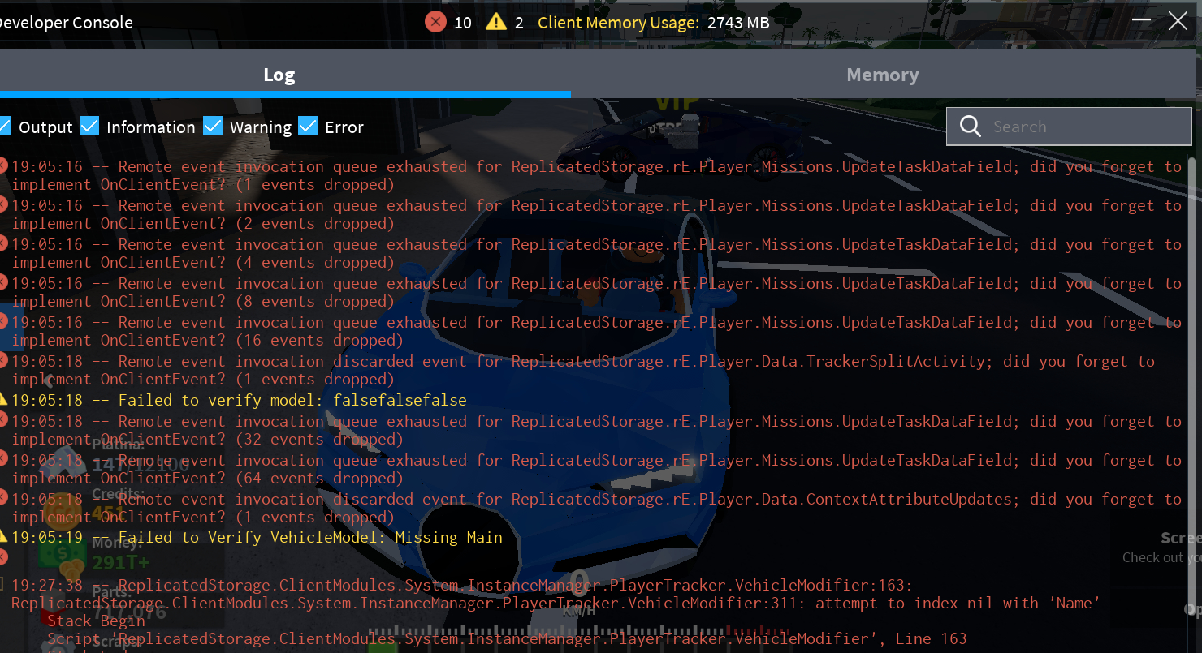Focus the Search input field
This screenshot has width=1202, height=653.
[1069, 127]
